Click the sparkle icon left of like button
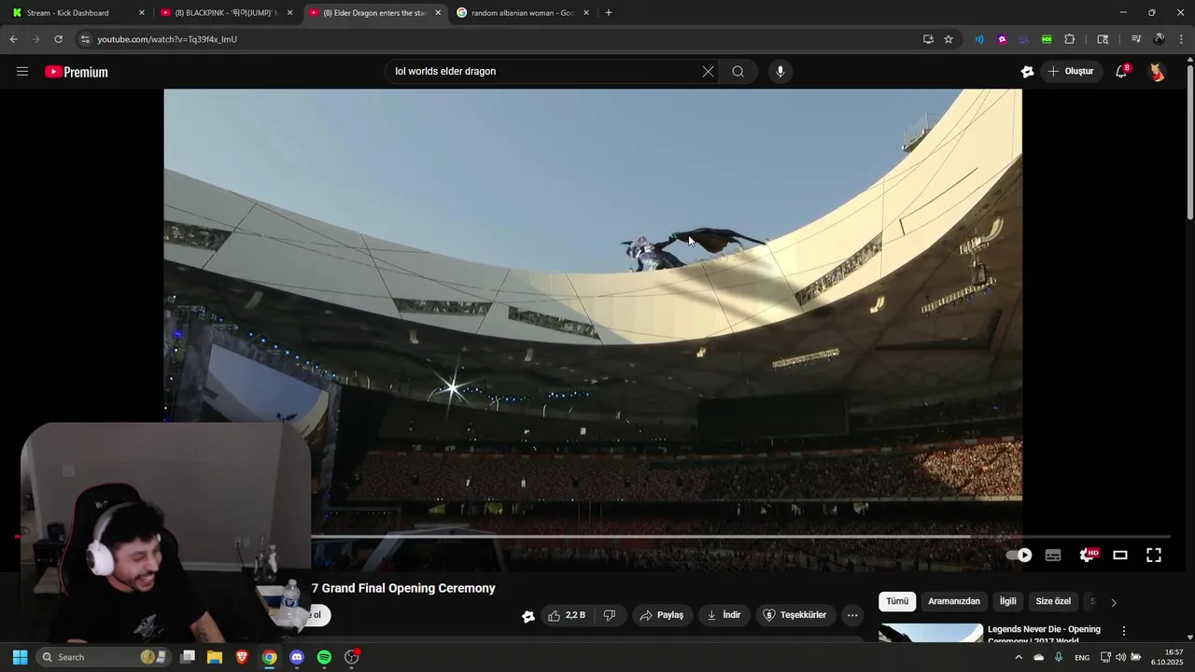 coord(528,616)
